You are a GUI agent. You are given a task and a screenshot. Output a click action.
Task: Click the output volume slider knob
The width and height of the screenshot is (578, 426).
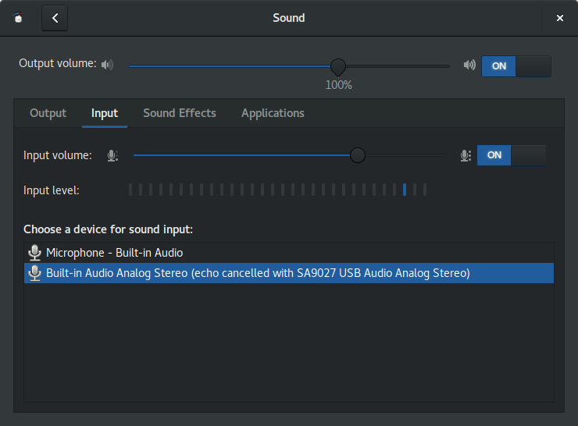pyautogui.click(x=338, y=66)
